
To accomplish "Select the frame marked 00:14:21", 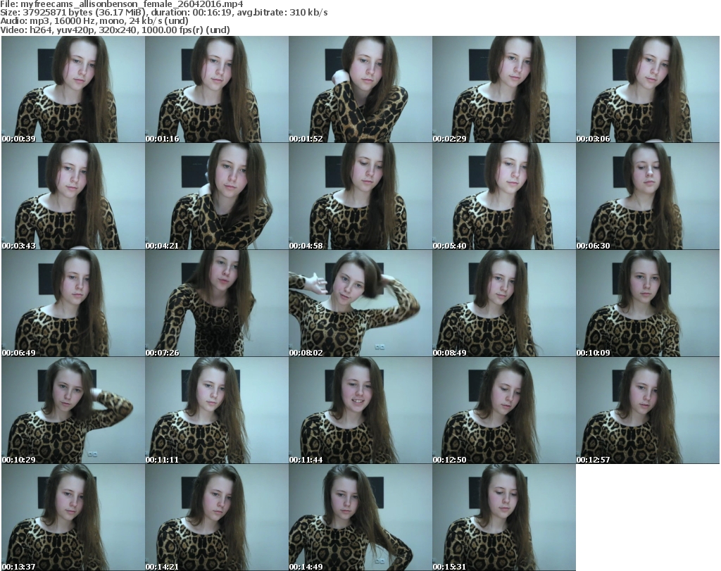I will point(217,517).
